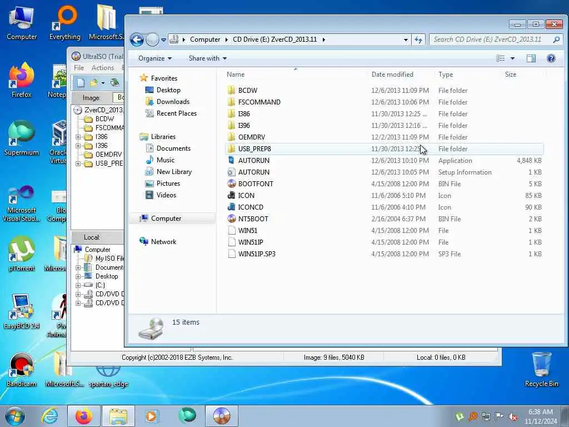Click CD Drive (E:) breadcrumb segment
The image size is (569, 427).
(274, 39)
